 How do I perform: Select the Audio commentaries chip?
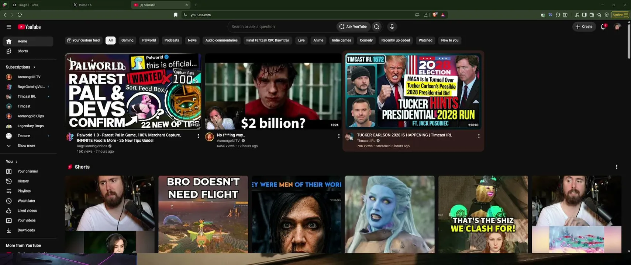(221, 40)
